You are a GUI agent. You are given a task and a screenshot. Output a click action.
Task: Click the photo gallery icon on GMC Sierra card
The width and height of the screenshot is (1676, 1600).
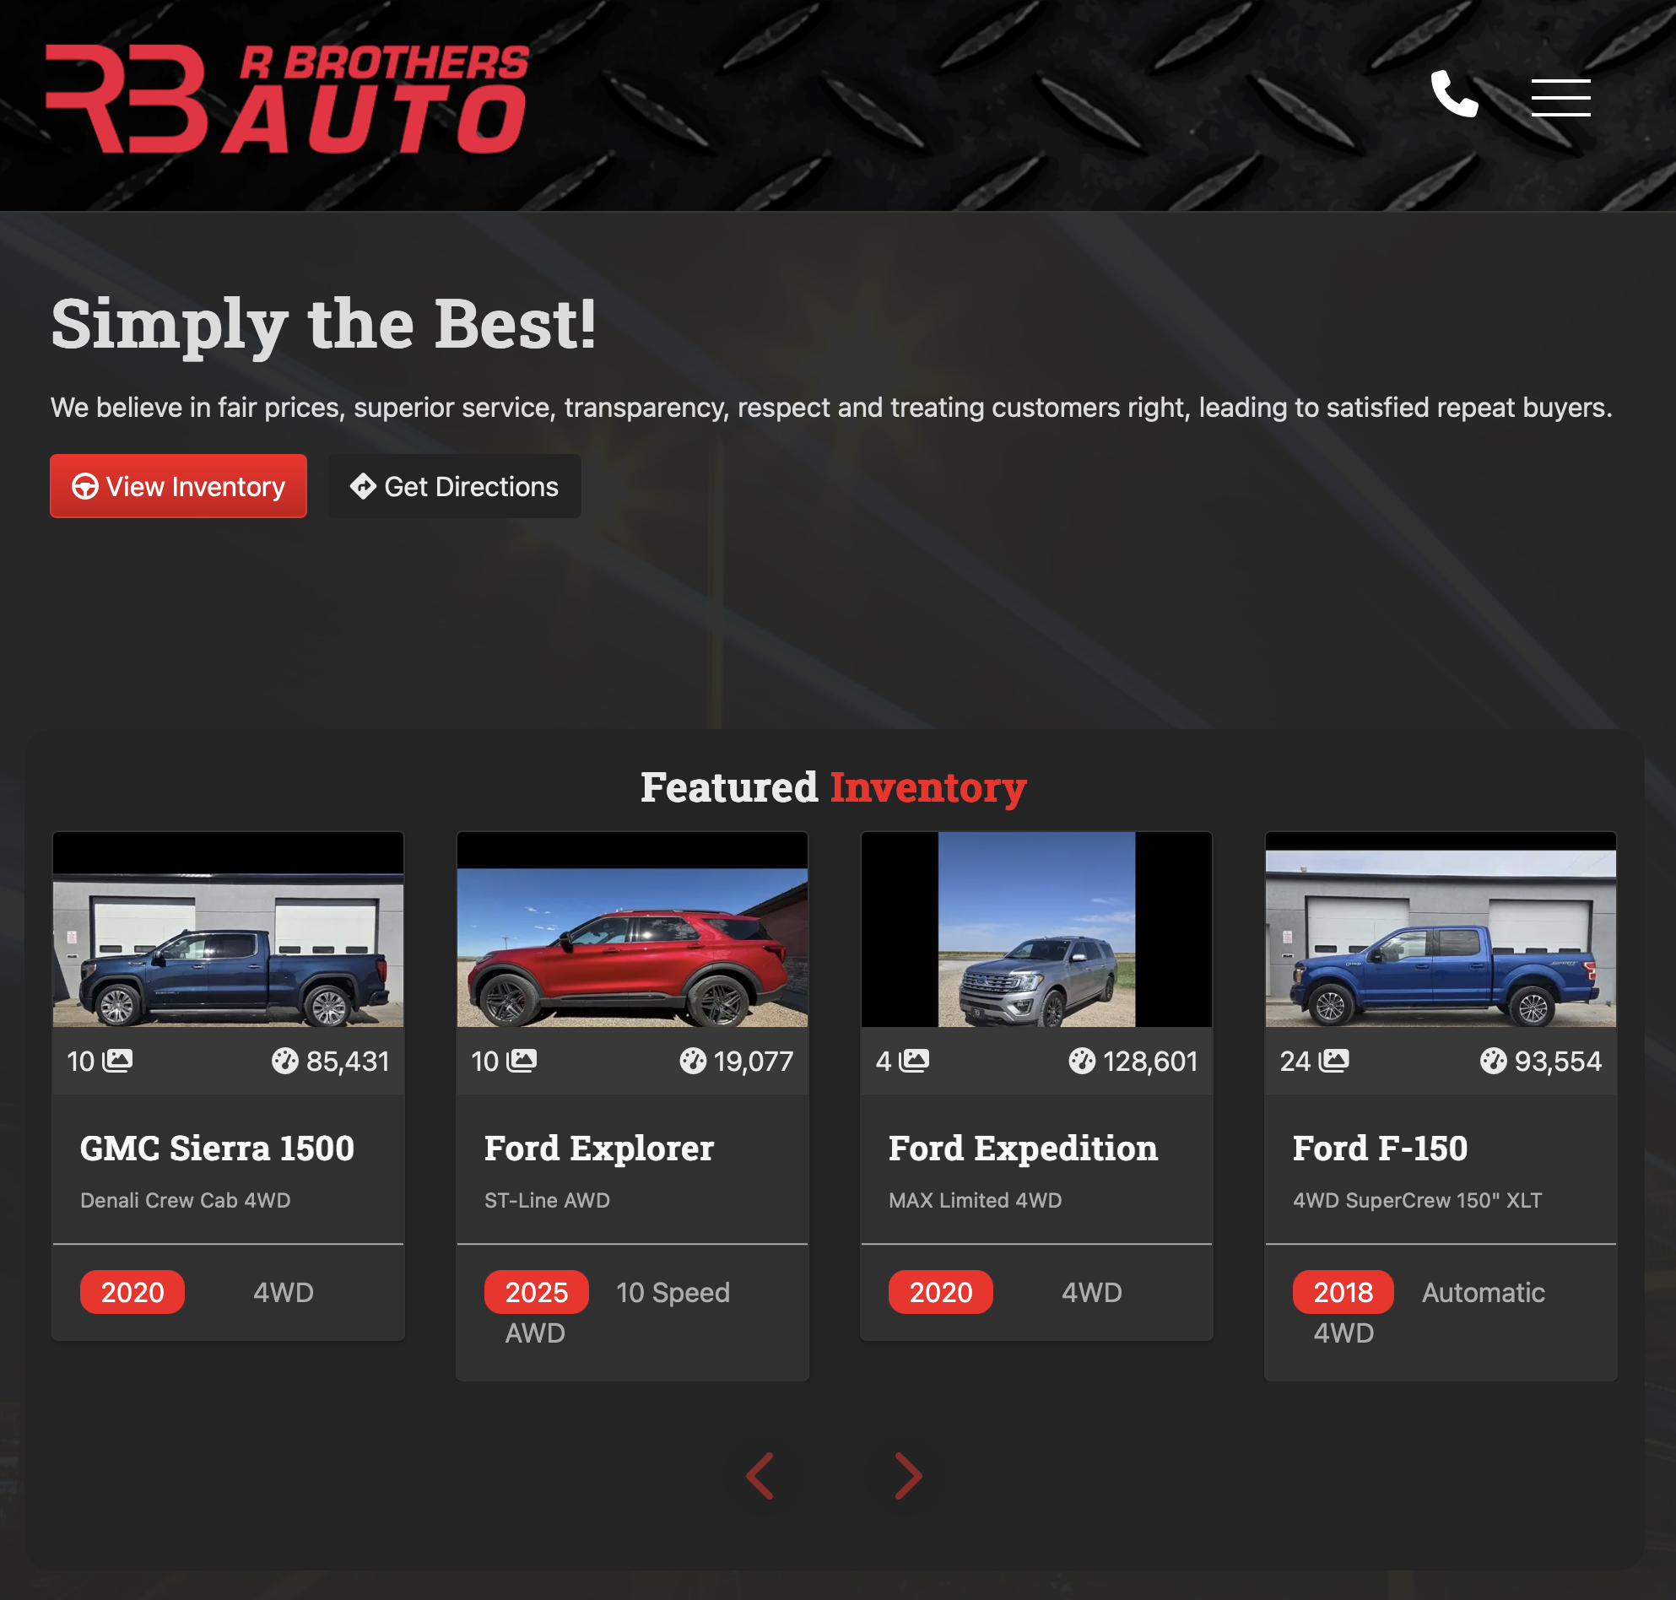pos(117,1060)
